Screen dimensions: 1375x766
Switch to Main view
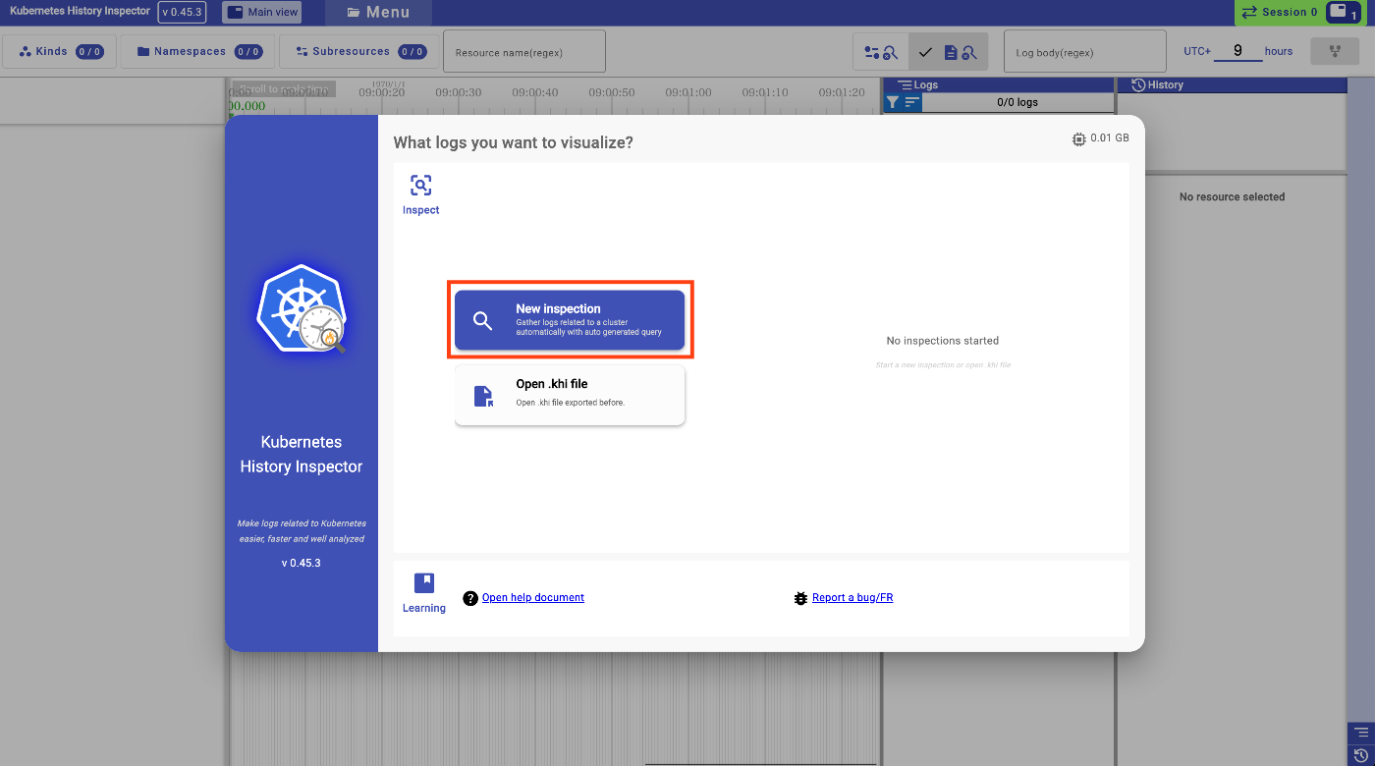262,12
